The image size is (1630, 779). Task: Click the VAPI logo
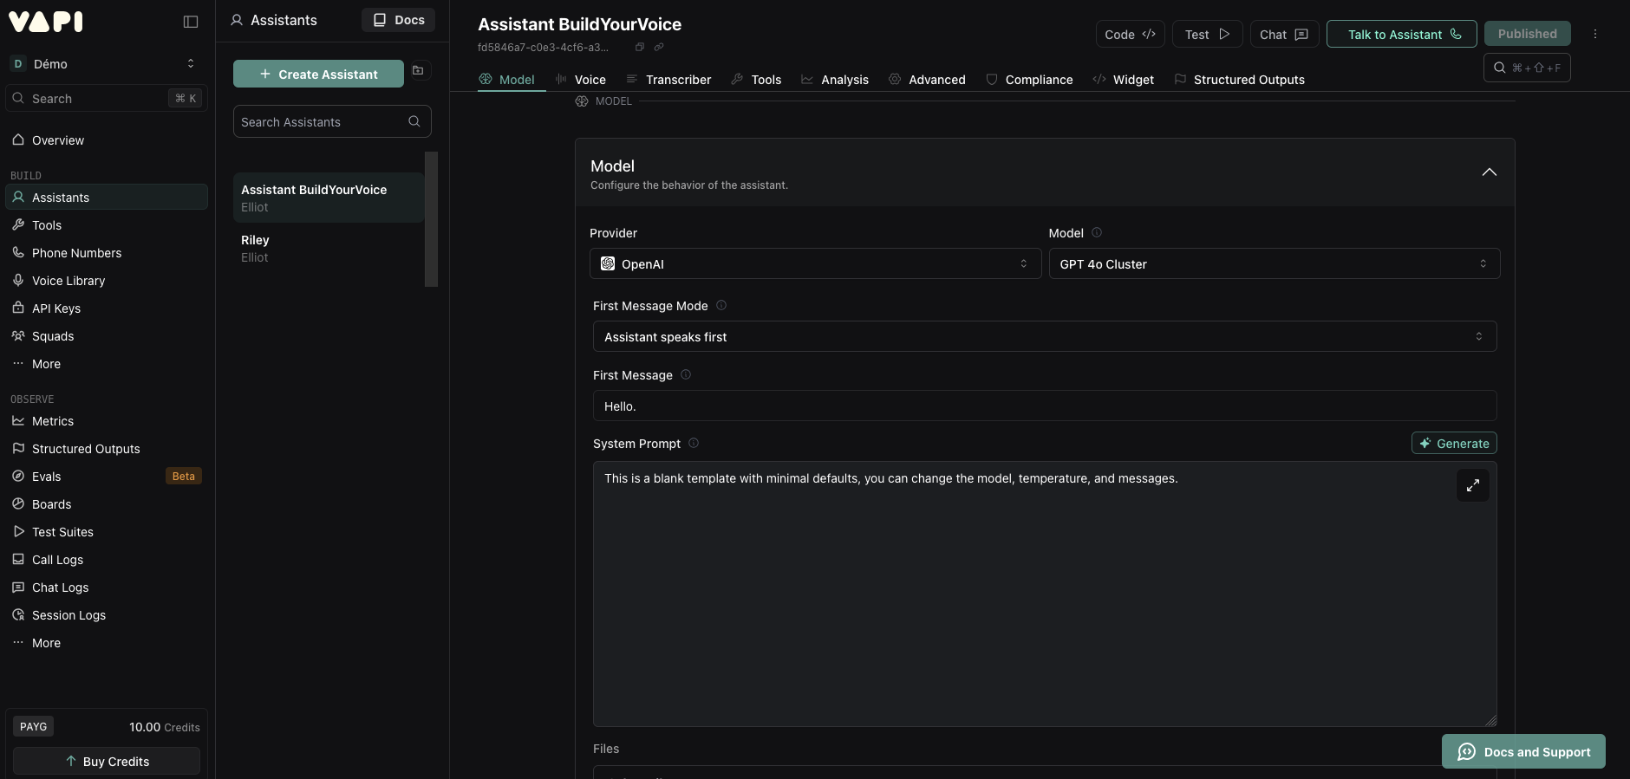tap(46, 22)
